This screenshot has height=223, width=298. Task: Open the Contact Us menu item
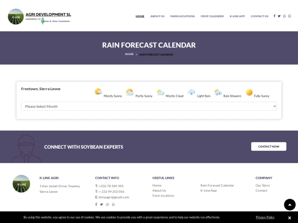(259, 16)
